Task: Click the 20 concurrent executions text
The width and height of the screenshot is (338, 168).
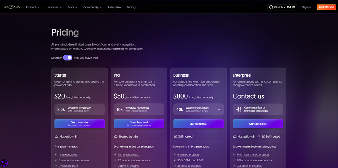Action: [x=134, y=160]
